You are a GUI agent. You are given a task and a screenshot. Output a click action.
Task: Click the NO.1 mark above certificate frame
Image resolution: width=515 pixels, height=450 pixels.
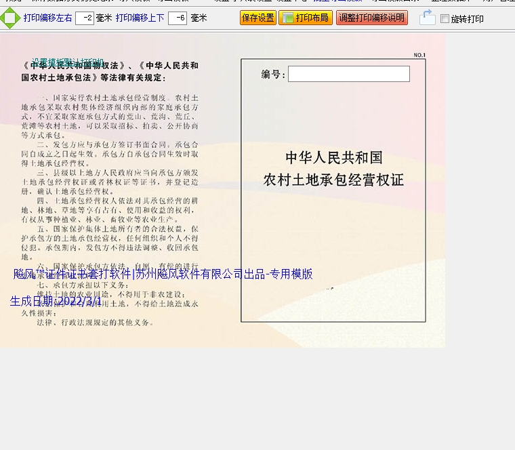point(419,55)
